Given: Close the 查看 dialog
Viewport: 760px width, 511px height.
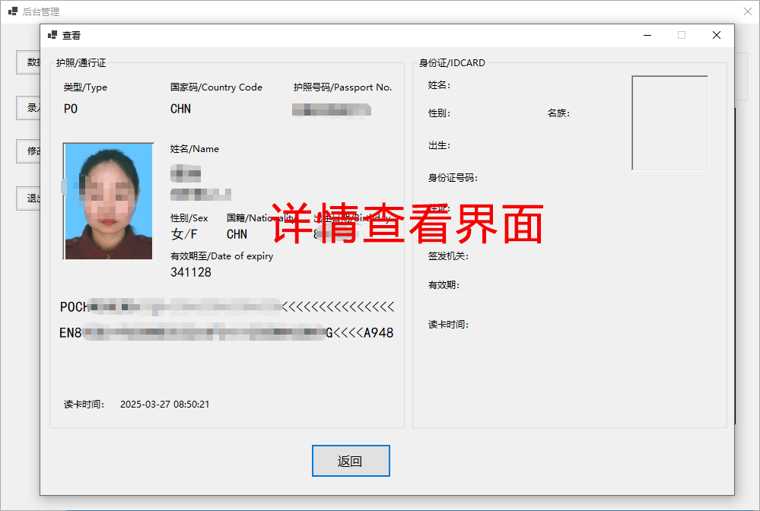Looking at the screenshot, I should [x=715, y=35].
